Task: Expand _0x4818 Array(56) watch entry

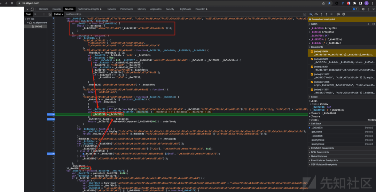Action: pyautogui.click(x=310, y=32)
